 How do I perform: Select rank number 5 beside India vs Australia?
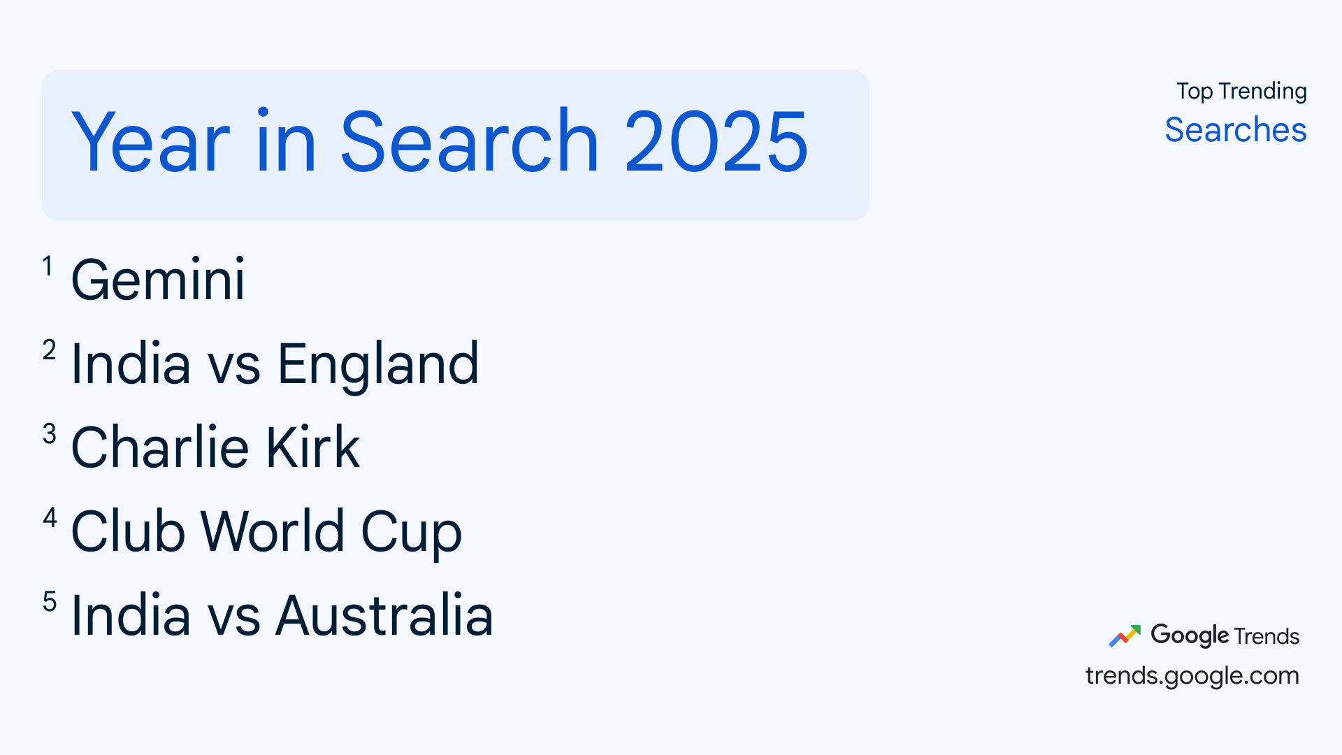(49, 602)
